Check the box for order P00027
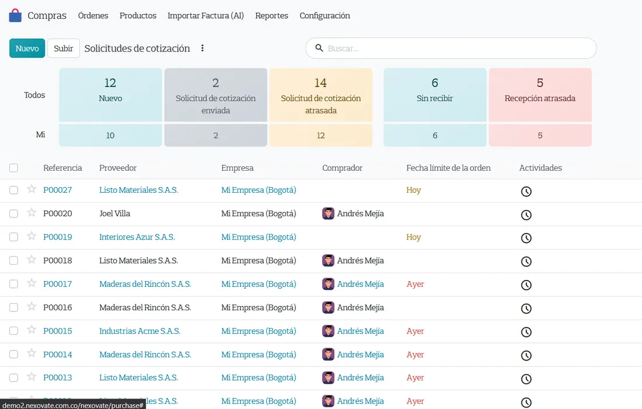 point(14,190)
